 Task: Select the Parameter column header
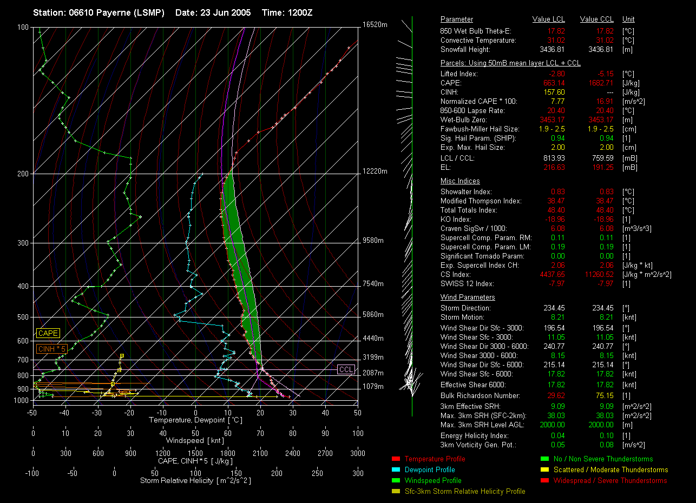pyautogui.click(x=456, y=19)
